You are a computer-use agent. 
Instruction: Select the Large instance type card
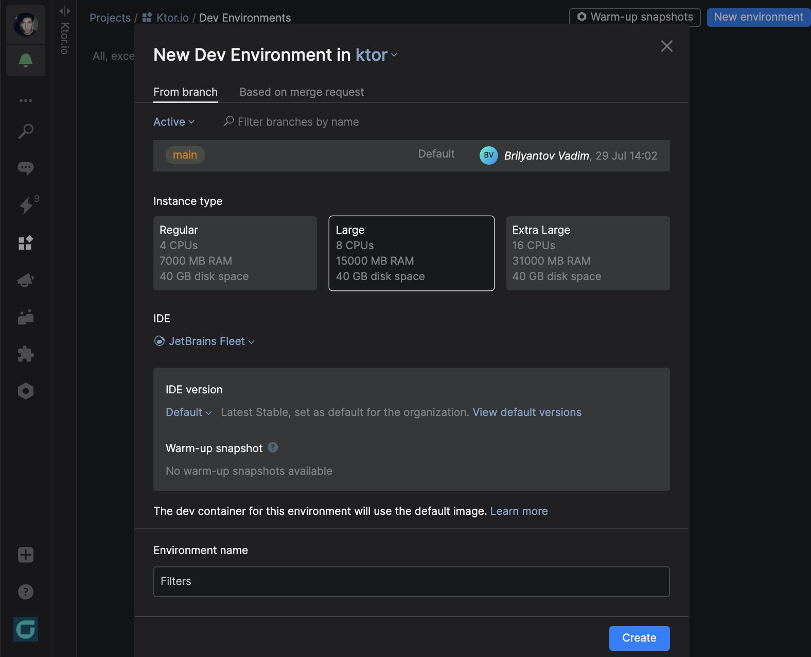click(x=412, y=253)
